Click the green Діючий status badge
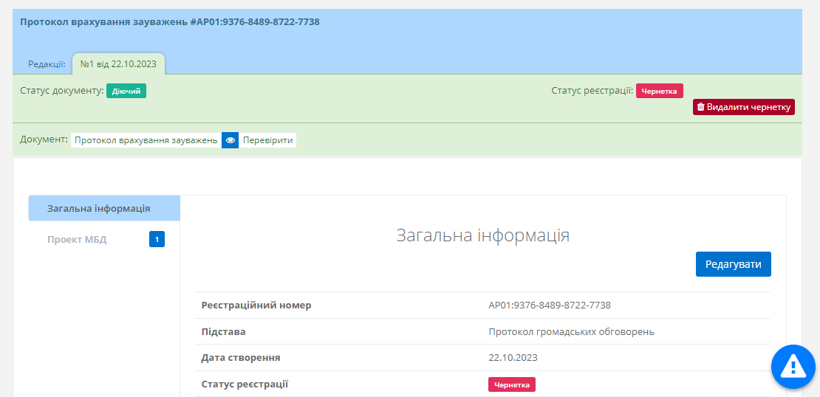 (x=126, y=91)
